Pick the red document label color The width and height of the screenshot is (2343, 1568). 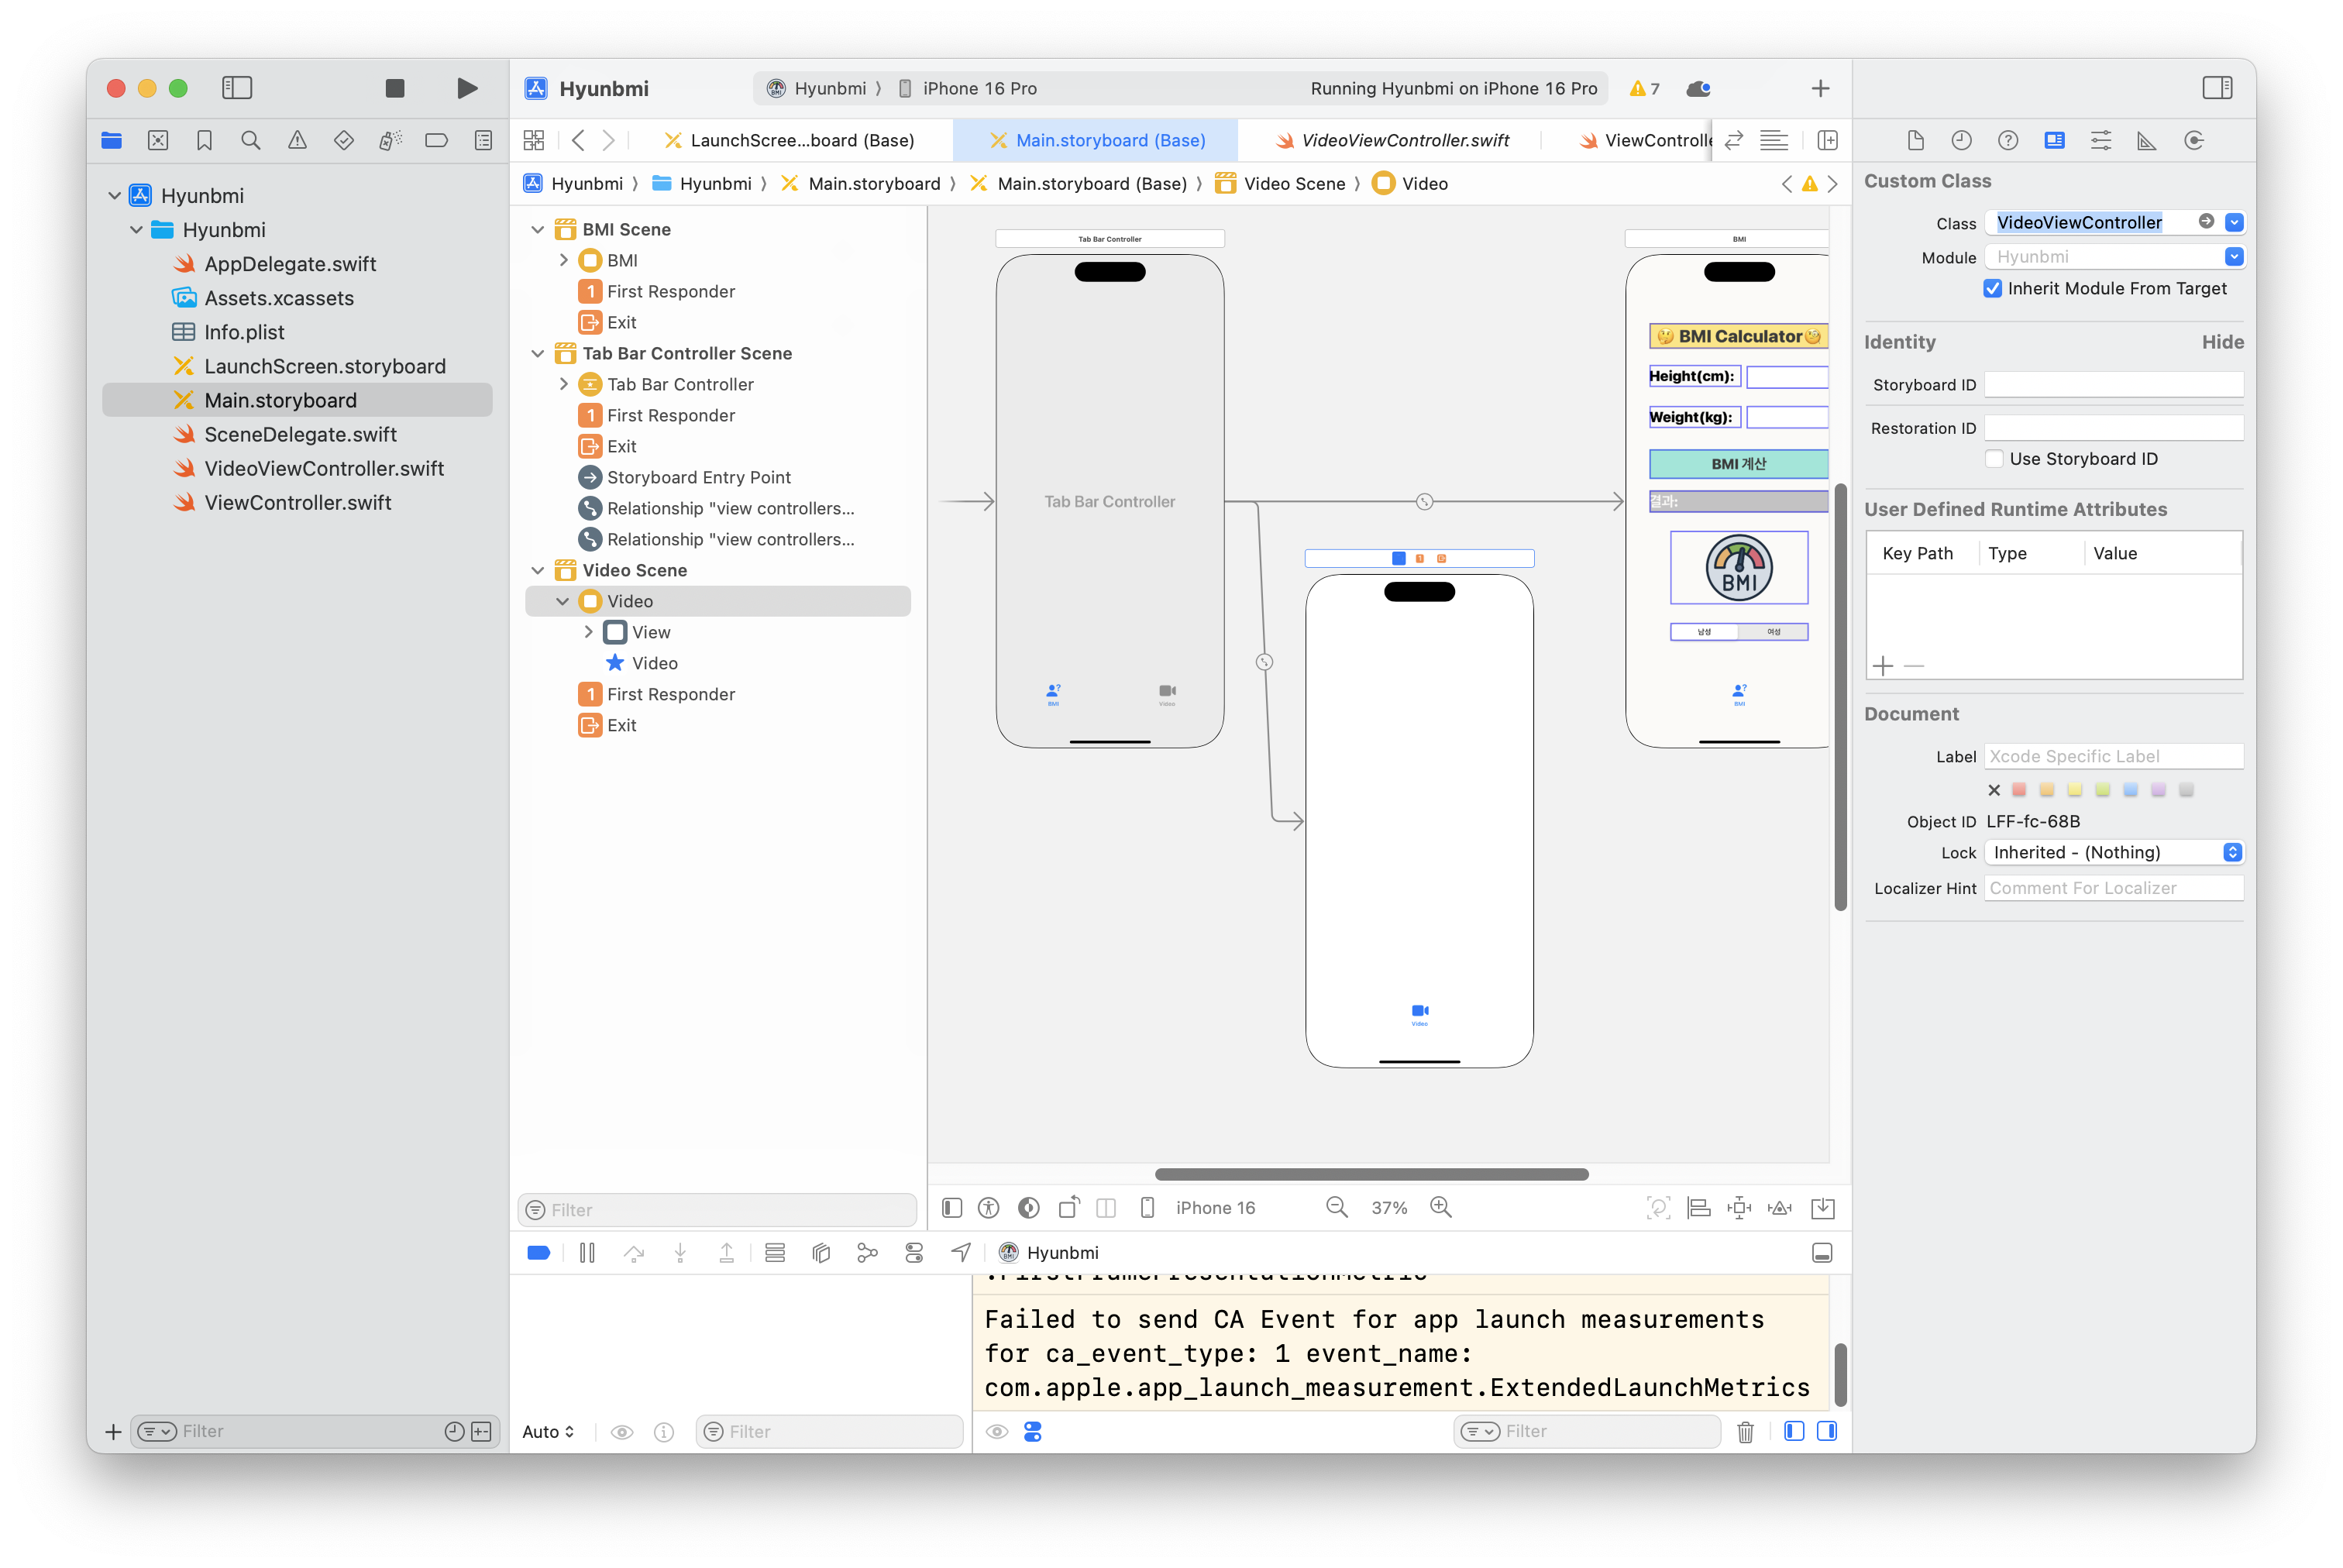tap(2019, 790)
